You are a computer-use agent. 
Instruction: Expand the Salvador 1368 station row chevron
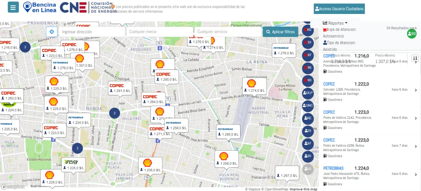[x=416, y=90]
